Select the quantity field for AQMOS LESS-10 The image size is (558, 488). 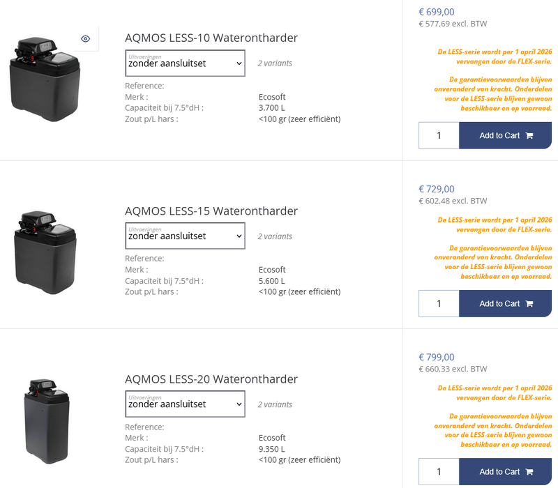coord(439,135)
